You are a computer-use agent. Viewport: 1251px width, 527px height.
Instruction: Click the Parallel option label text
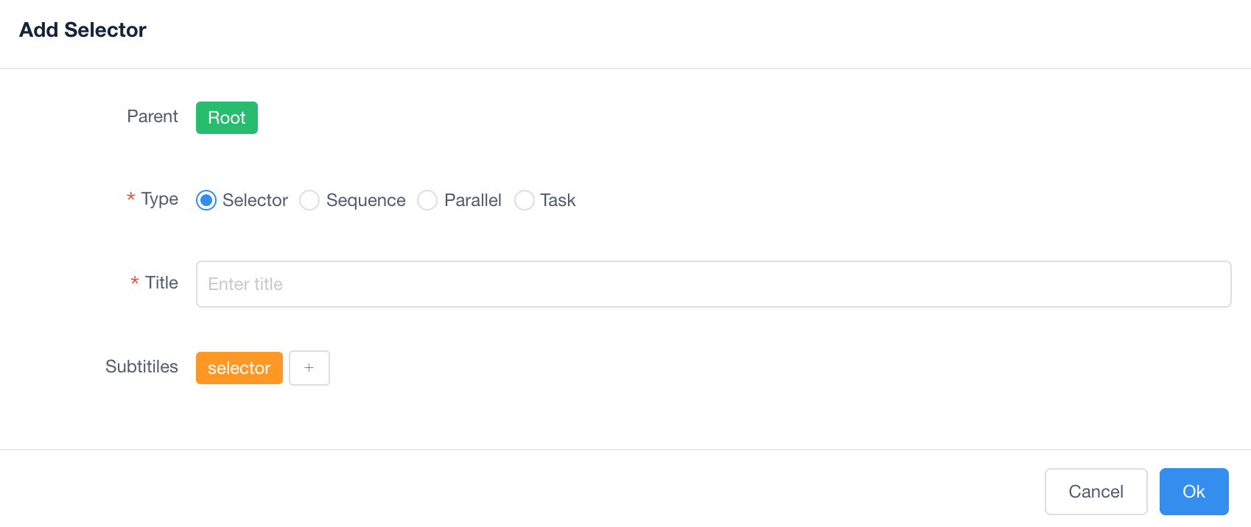472,200
